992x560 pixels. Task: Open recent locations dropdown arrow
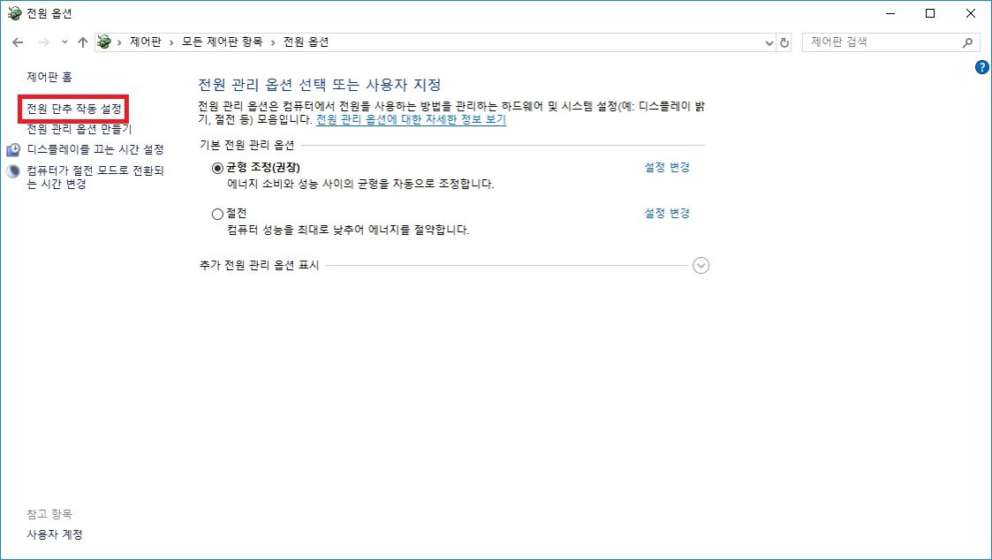[64, 42]
